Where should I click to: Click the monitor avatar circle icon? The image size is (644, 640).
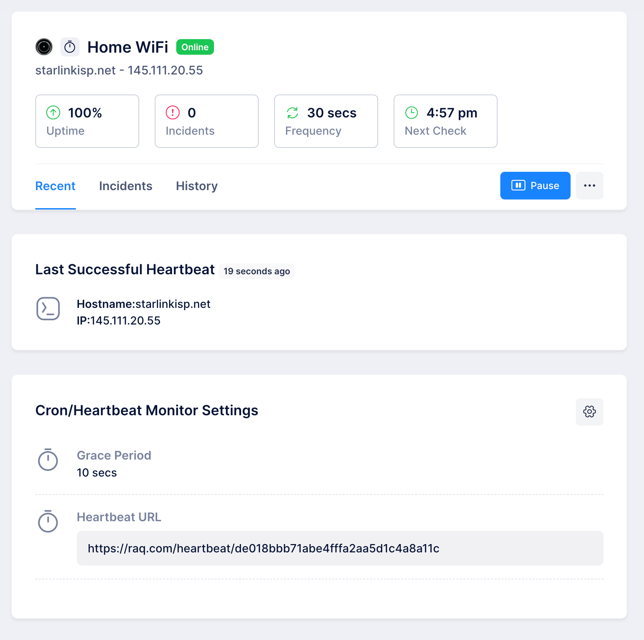pyautogui.click(x=44, y=46)
